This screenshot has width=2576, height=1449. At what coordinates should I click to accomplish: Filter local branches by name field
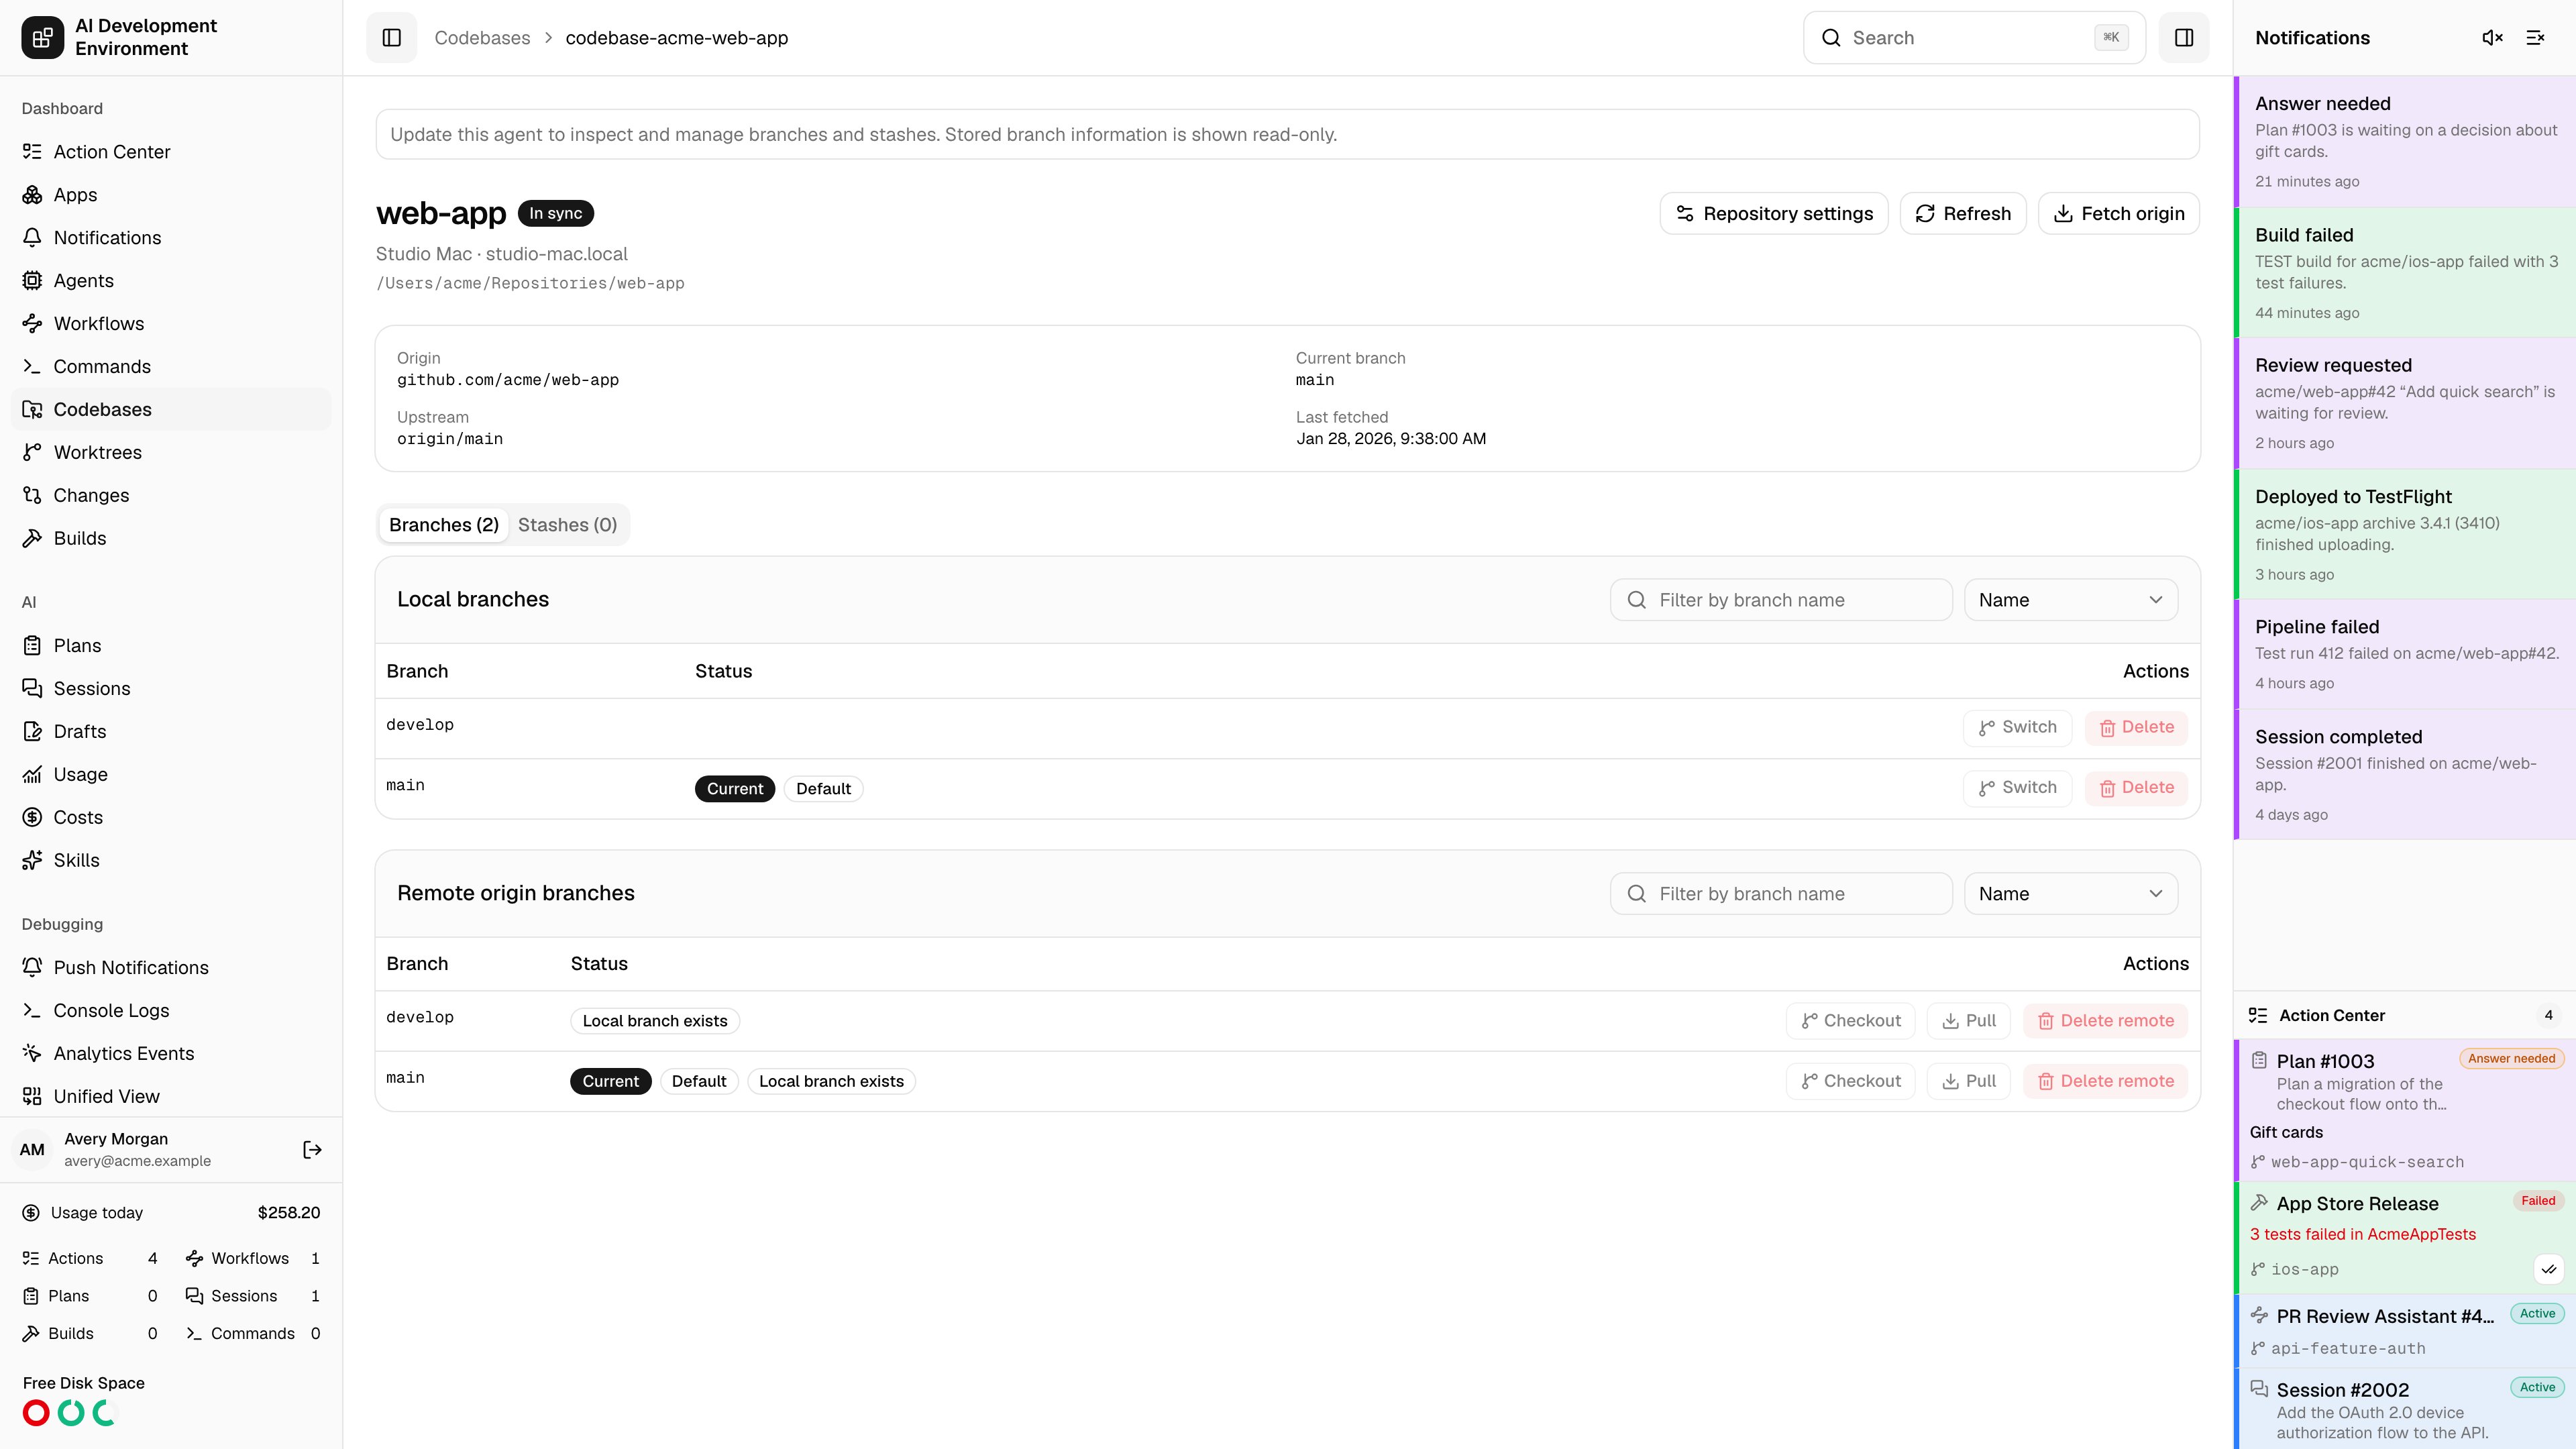click(1781, 600)
